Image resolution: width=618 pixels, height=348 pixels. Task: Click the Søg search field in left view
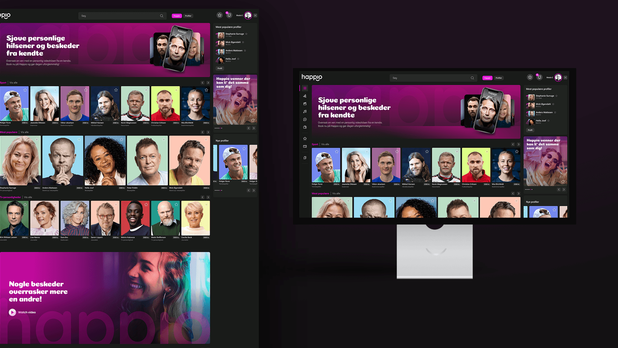point(122,16)
